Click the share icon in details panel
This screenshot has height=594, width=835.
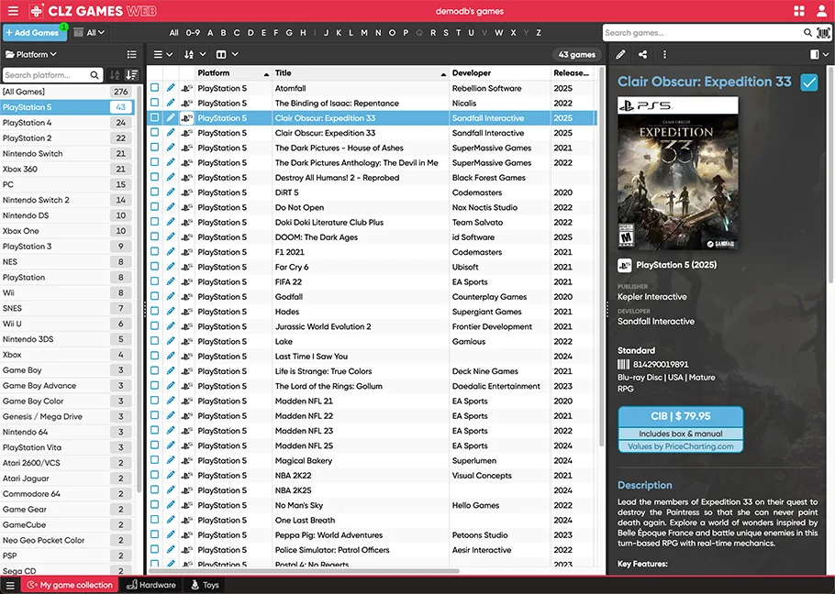coord(642,54)
